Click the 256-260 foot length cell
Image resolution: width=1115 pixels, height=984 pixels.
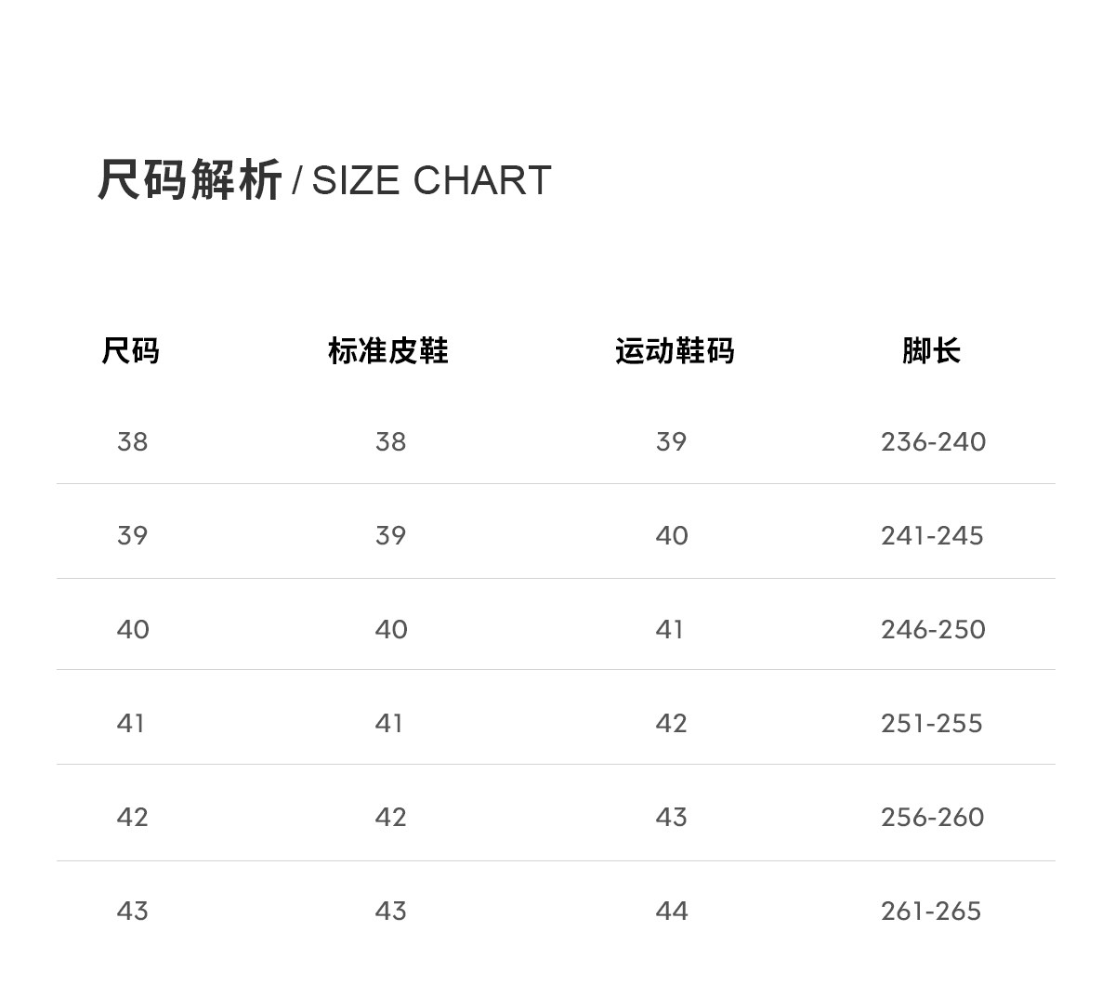coord(932,818)
